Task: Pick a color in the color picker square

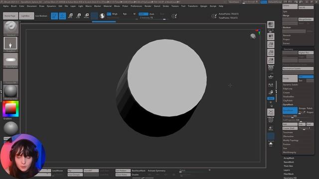Action: point(10,108)
